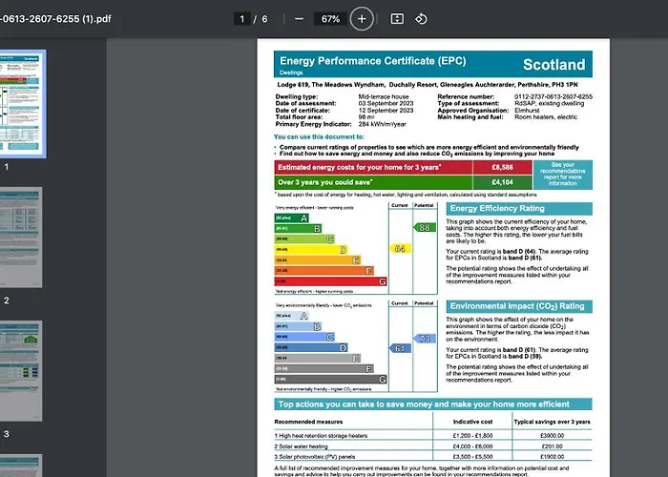Click the green 'Over 3 years you could save' bar
The image size is (668, 477).
coord(403,182)
